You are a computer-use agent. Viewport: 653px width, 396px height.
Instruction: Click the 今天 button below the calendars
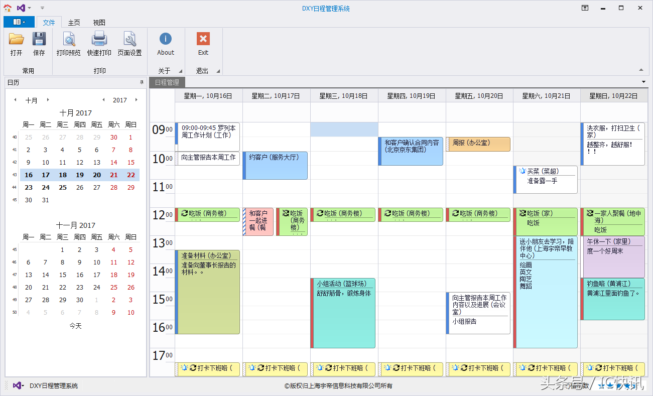pyautogui.click(x=75, y=326)
